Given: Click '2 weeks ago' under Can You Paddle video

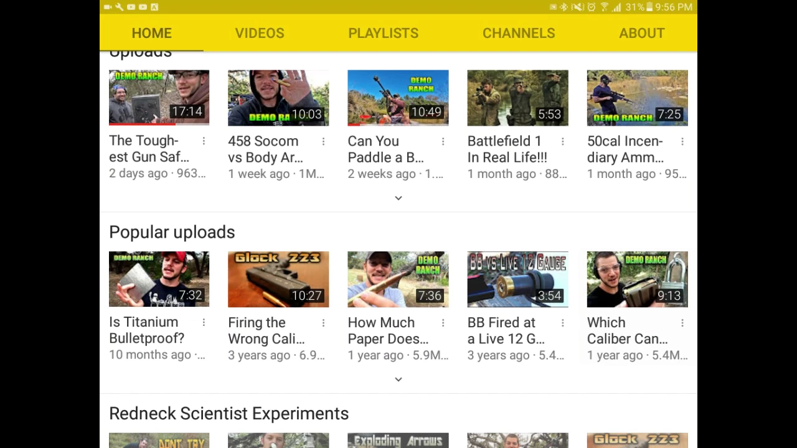Looking at the screenshot, I should (x=382, y=174).
